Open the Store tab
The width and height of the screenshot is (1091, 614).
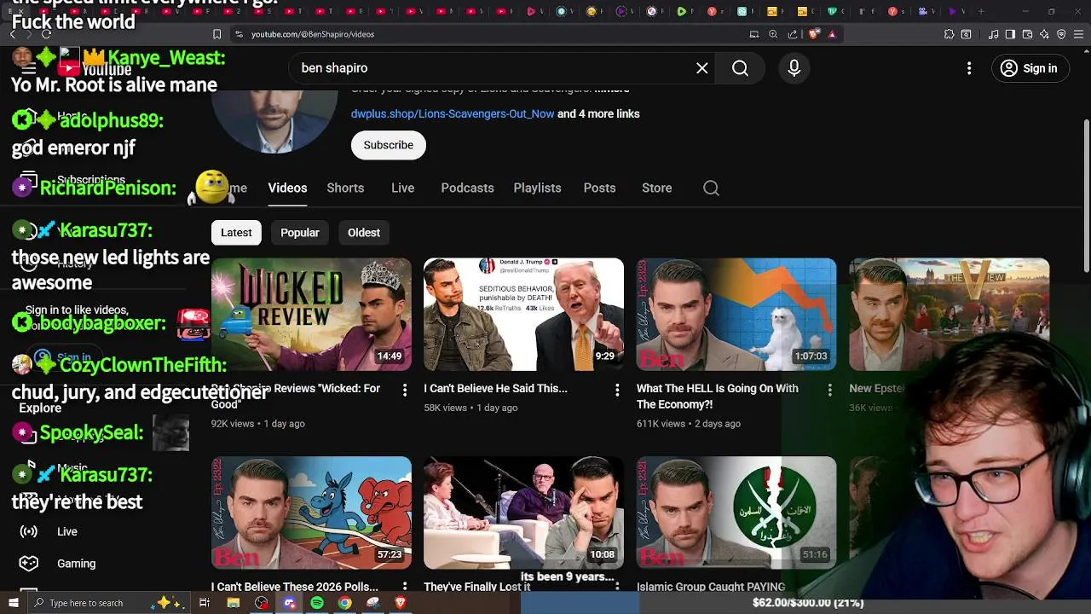pyautogui.click(x=656, y=188)
